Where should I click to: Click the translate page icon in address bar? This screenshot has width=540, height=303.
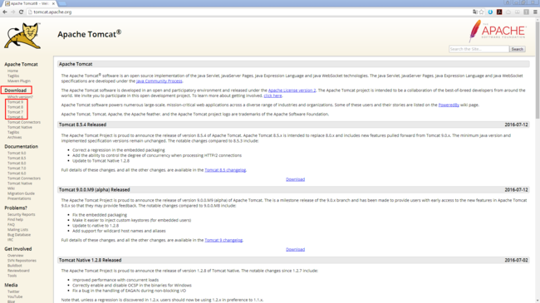click(475, 12)
